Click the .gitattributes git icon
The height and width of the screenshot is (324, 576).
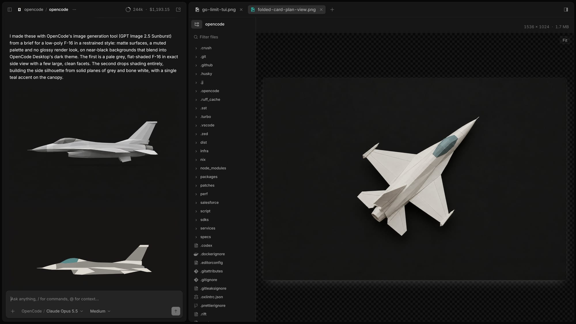click(x=196, y=271)
